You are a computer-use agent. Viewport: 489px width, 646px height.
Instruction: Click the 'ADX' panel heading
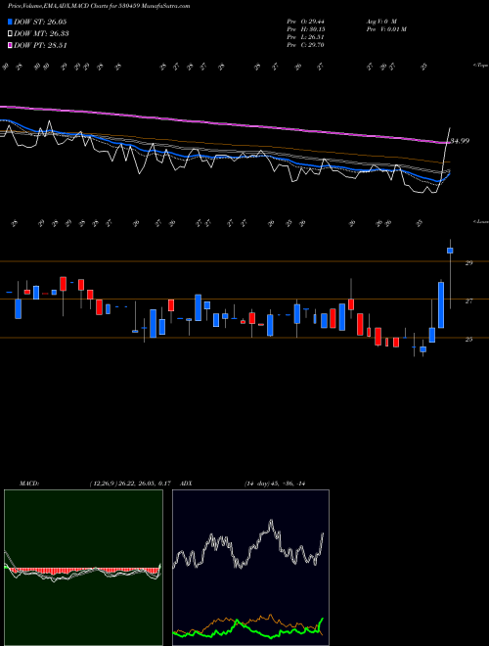[186, 484]
